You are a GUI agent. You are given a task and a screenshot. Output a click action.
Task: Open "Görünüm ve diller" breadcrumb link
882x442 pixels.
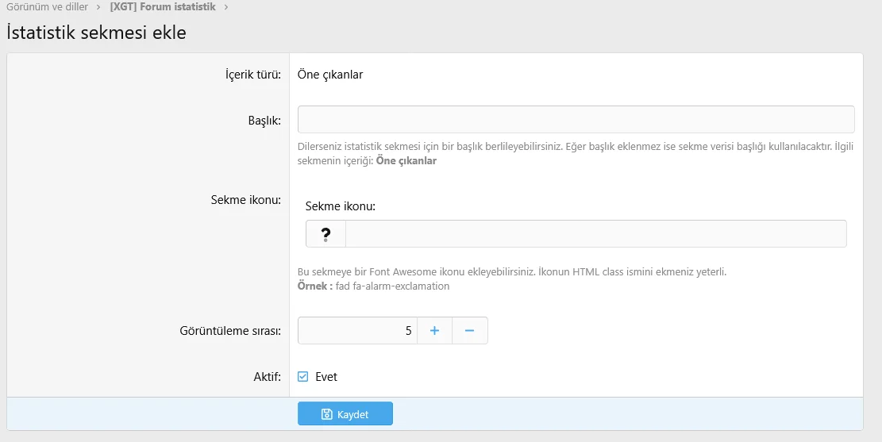point(47,7)
